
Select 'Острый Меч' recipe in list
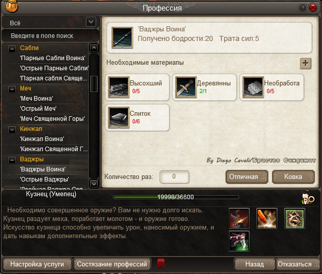[38, 109]
